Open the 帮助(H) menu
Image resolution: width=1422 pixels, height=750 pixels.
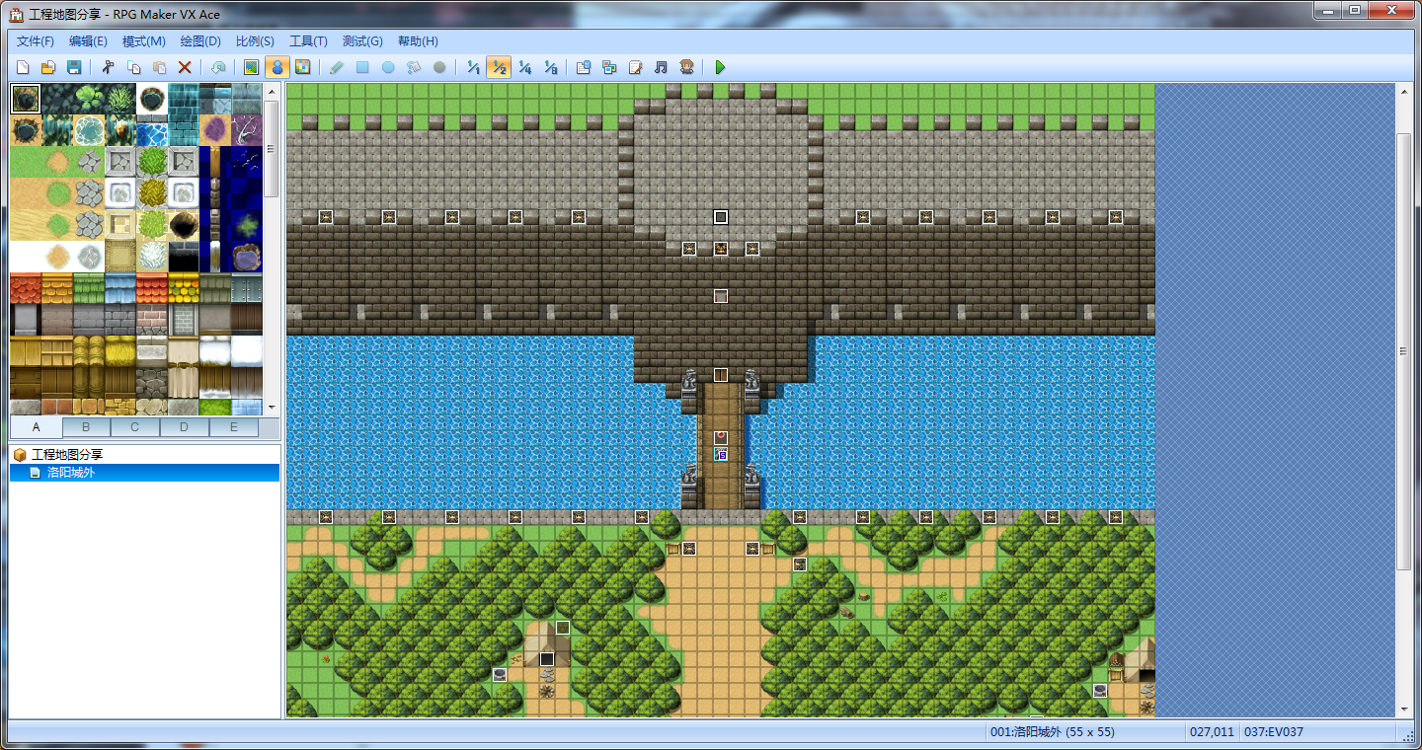418,41
